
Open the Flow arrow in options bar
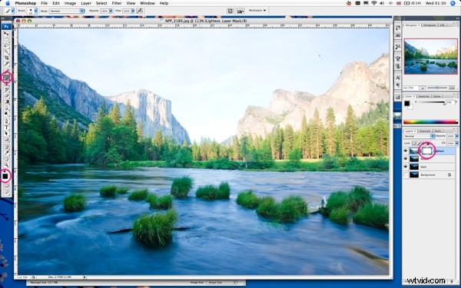[x=133, y=11]
